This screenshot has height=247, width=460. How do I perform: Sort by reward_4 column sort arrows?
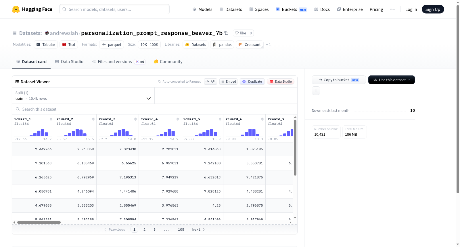pos(178,119)
